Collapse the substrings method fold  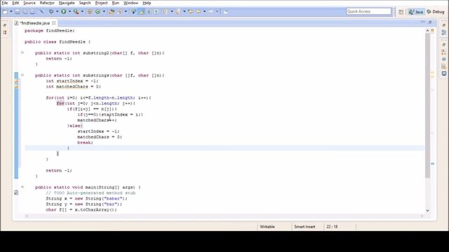22,75
